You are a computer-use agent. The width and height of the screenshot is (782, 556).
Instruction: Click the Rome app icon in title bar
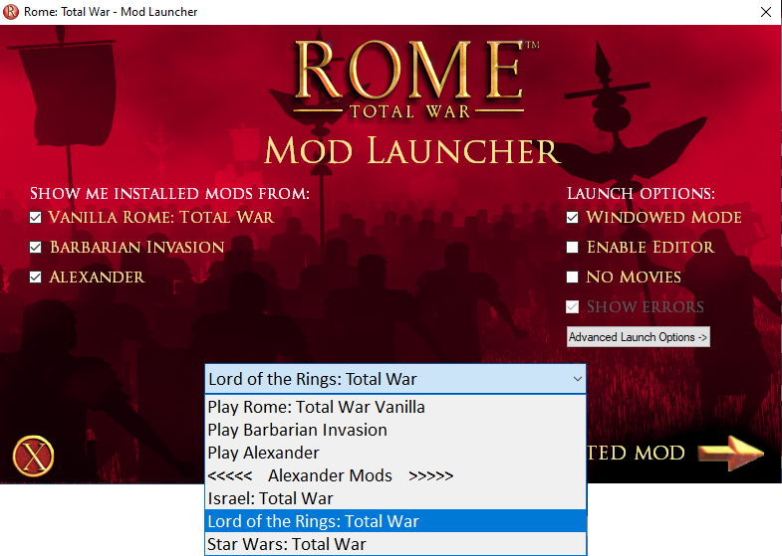11,12
